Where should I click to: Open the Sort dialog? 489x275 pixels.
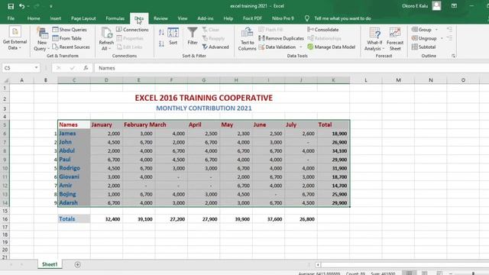173,36
